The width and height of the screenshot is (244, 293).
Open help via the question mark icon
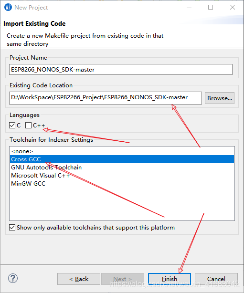[13, 278]
